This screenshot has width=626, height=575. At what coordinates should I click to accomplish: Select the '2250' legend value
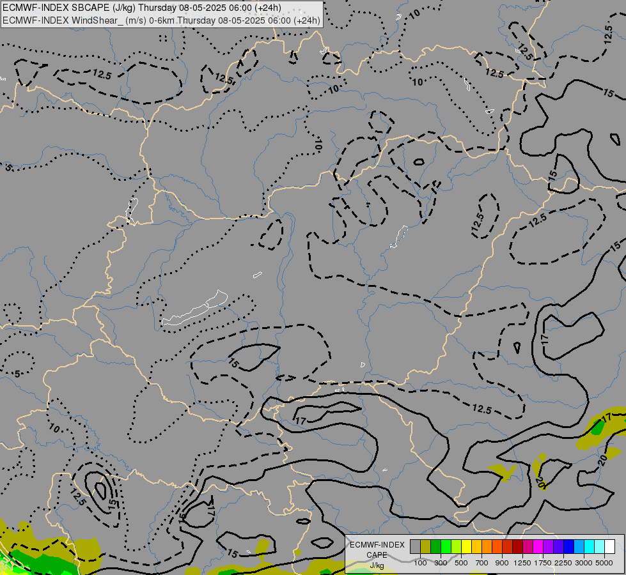(563, 563)
